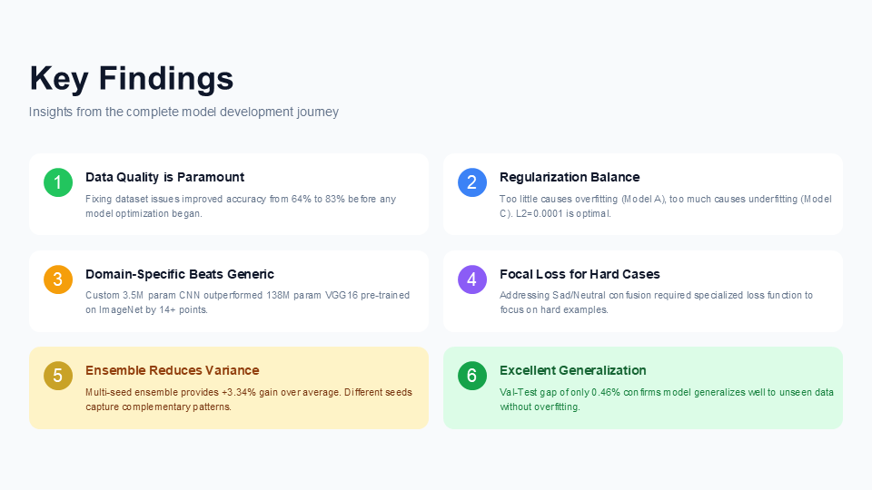Click the gold number 5 circle
The height and width of the screenshot is (490, 872).
coord(58,376)
